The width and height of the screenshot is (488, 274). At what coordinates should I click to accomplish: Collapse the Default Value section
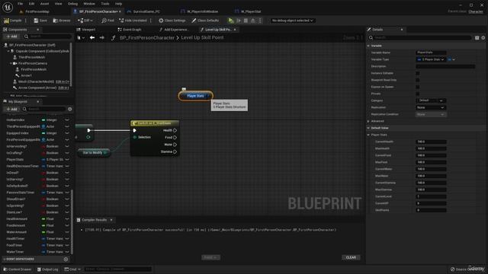pos(368,128)
